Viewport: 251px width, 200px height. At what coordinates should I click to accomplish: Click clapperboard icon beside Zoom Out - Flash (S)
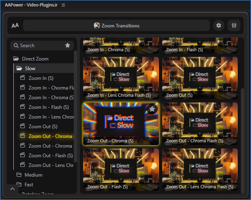[x=23, y=155]
